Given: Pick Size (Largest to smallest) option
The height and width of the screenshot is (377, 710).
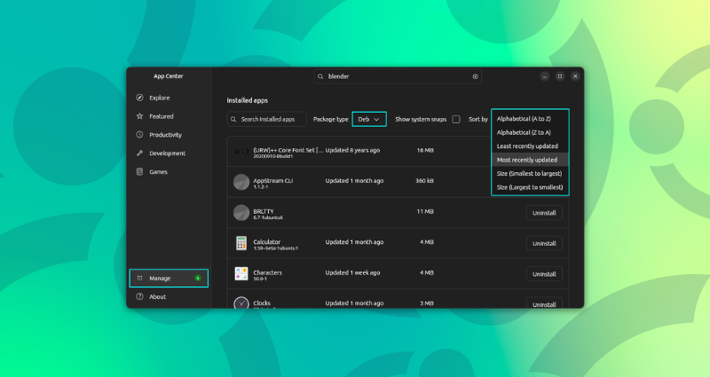Looking at the screenshot, I should 529,187.
